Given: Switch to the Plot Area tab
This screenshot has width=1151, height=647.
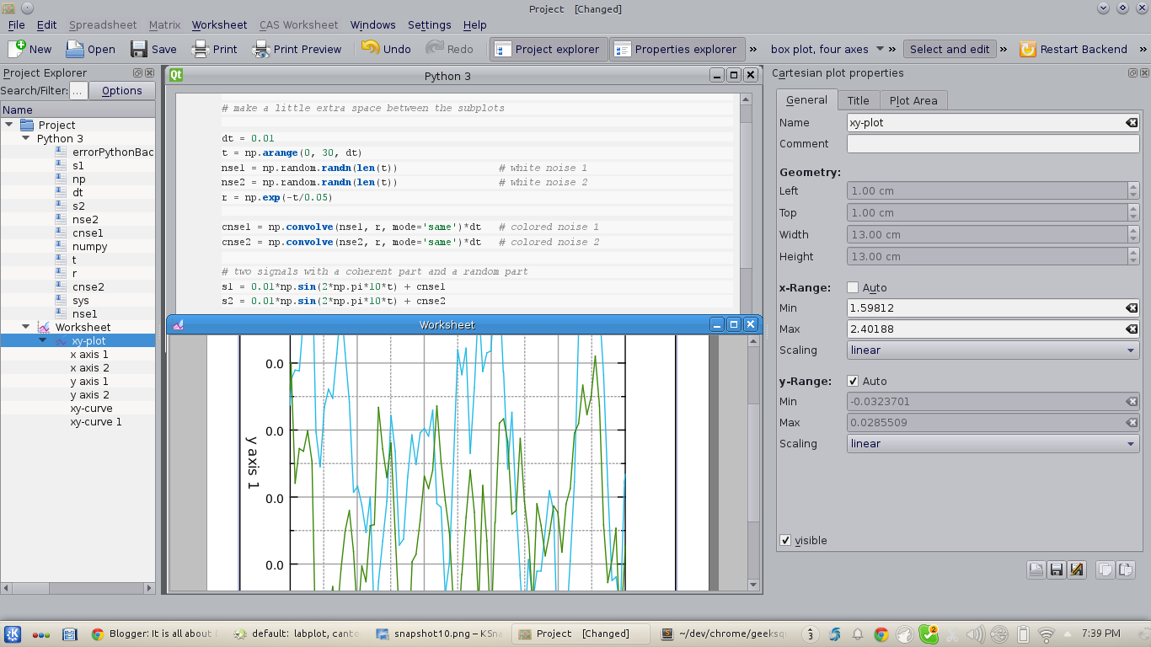Looking at the screenshot, I should [x=913, y=99].
